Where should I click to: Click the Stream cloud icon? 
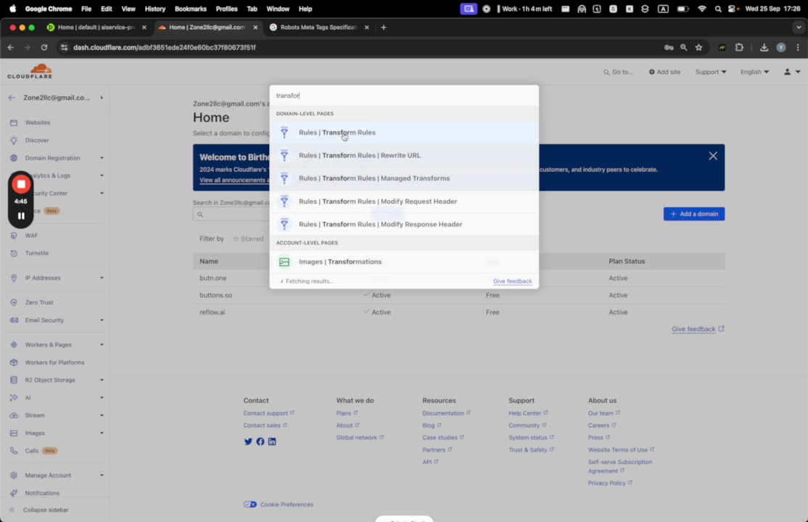pyautogui.click(x=14, y=415)
